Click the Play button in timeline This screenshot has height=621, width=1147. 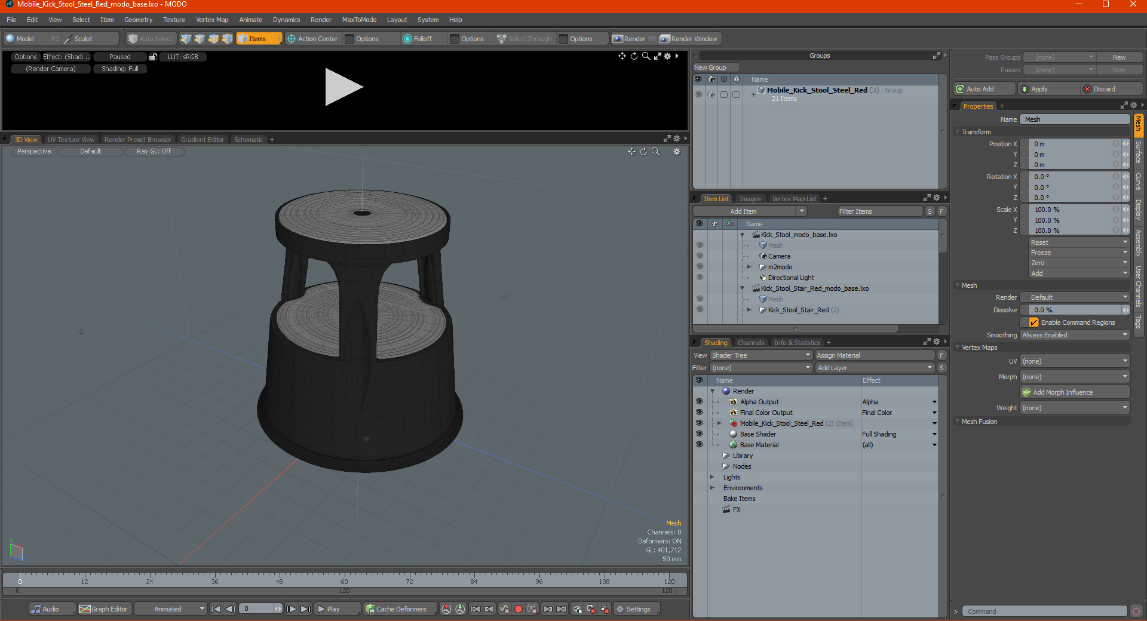338,609
